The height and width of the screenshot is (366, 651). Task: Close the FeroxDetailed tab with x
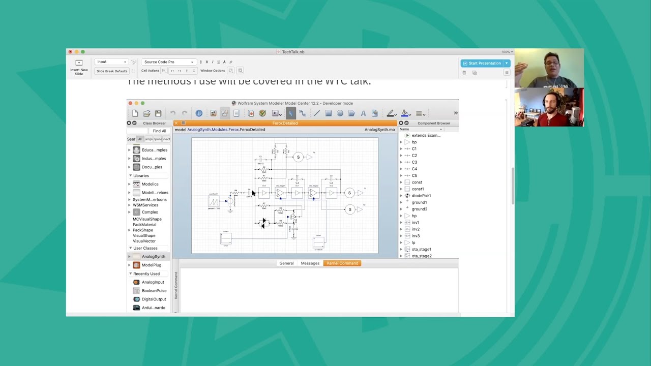[x=176, y=123]
